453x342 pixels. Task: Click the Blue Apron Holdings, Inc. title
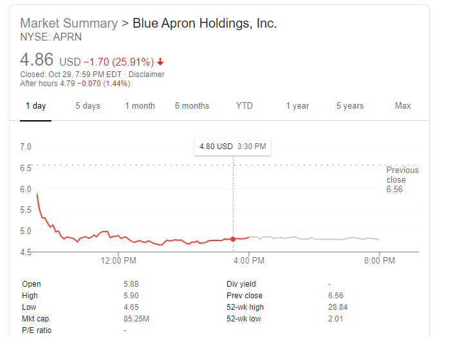(x=204, y=24)
